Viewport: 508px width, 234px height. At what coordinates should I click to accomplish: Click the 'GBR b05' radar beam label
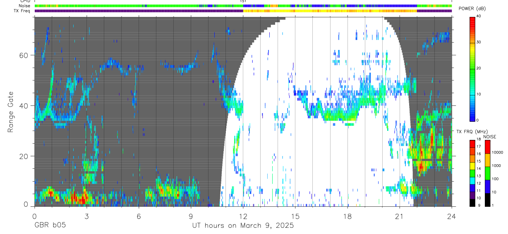pos(50,226)
